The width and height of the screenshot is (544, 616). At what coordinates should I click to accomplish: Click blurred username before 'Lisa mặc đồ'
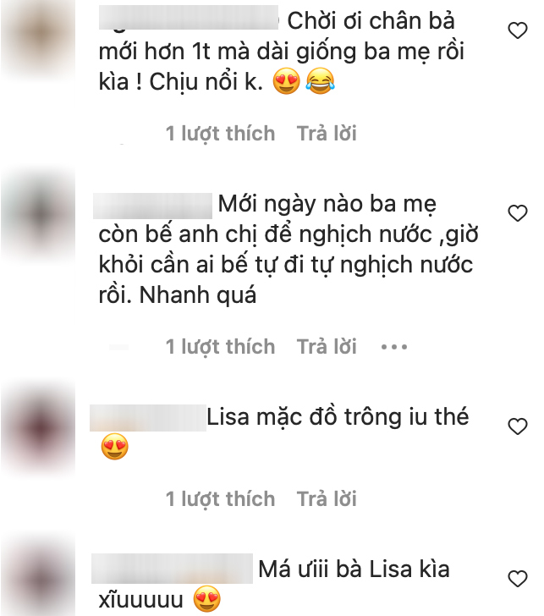tap(148, 418)
